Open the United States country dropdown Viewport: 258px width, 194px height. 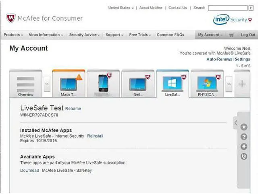[121, 8]
